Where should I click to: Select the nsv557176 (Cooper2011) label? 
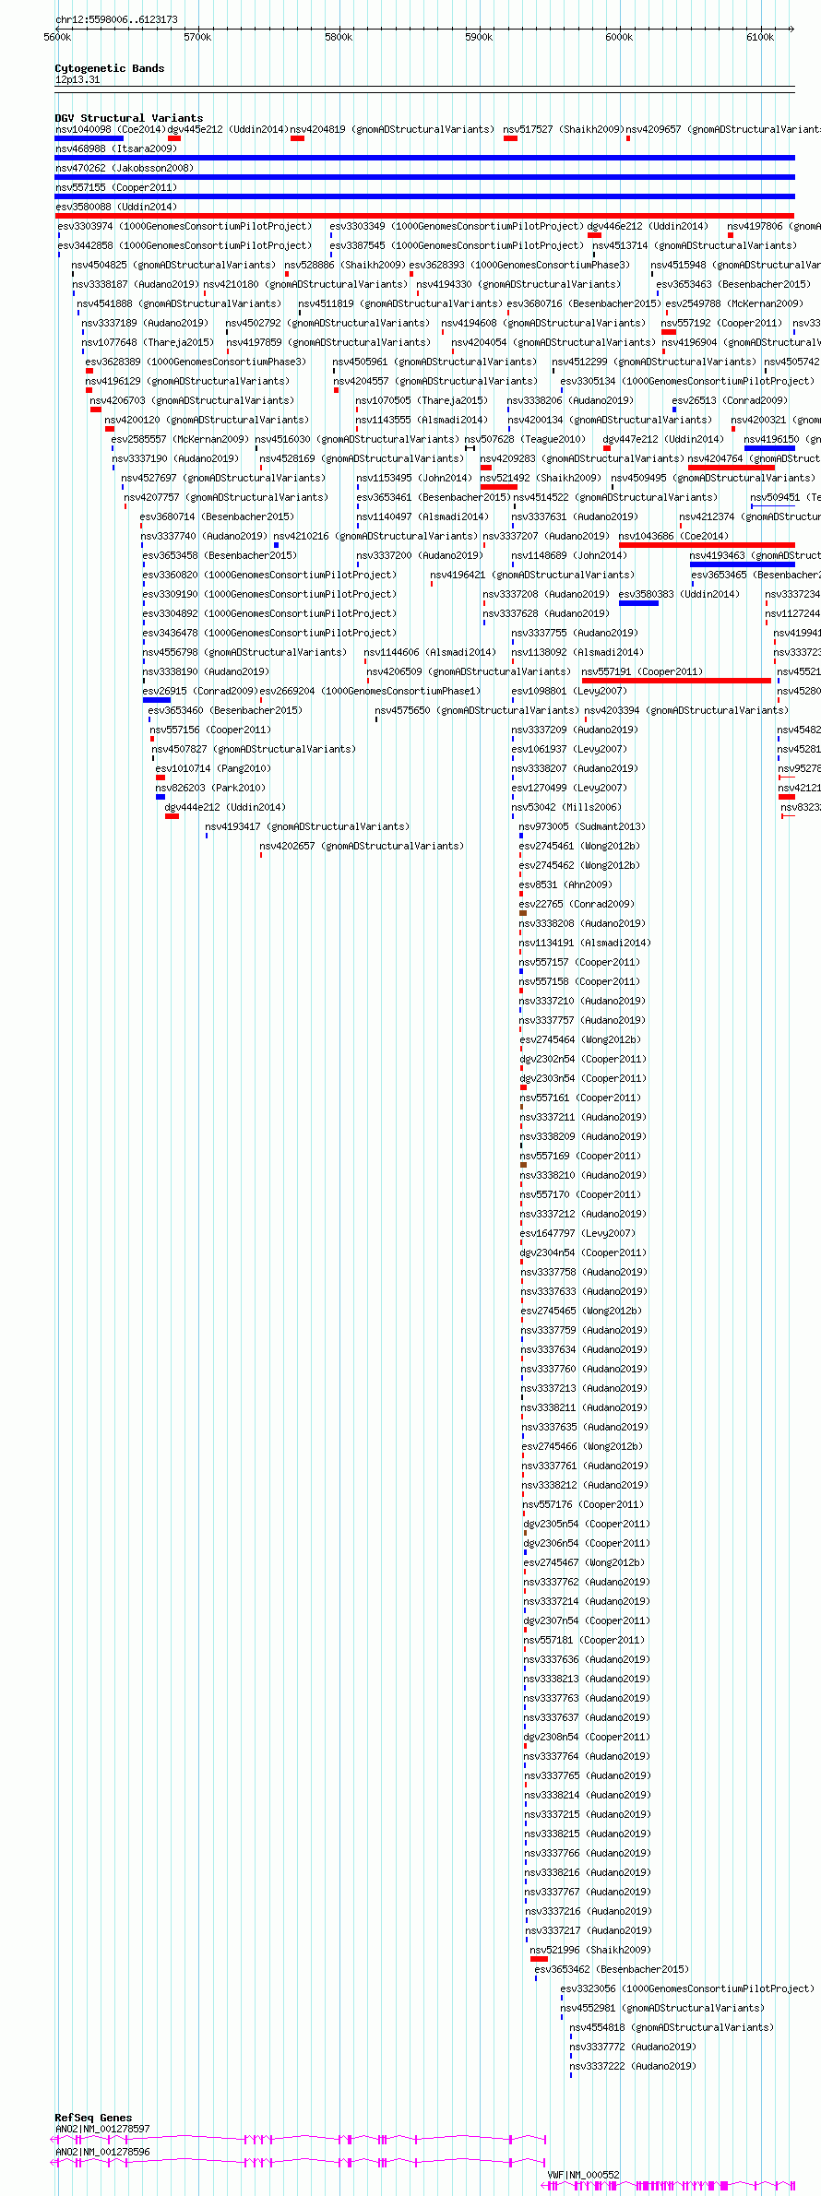pyautogui.click(x=583, y=1504)
